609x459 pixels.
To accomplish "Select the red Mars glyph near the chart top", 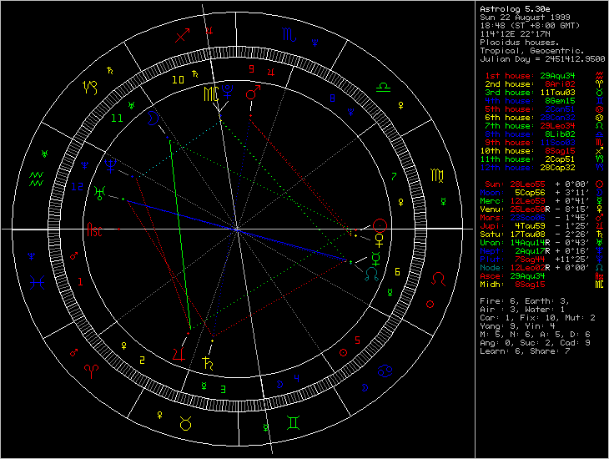I will [x=251, y=95].
